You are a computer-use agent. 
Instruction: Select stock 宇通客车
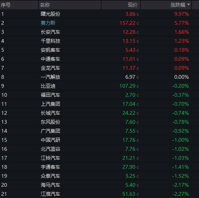pos(50,167)
